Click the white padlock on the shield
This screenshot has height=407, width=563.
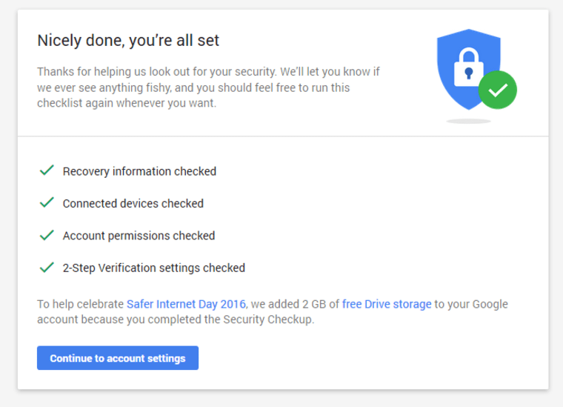pos(468,67)
